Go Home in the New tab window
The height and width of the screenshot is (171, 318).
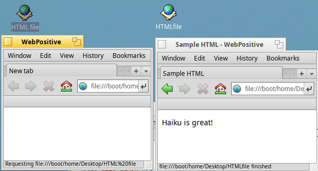66,86
